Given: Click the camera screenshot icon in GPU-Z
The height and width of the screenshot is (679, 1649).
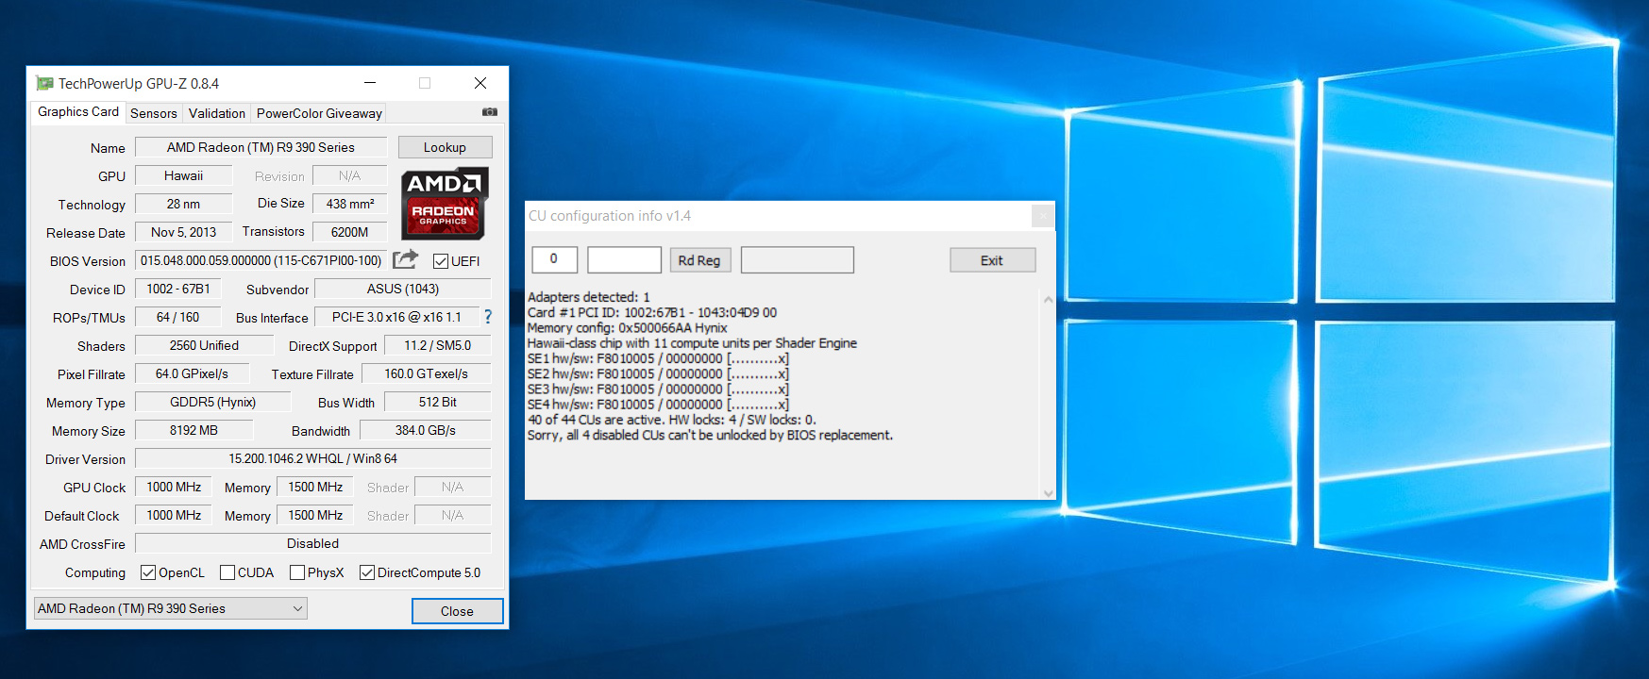Looking at the screenshot, I should [x=489, y=112].
